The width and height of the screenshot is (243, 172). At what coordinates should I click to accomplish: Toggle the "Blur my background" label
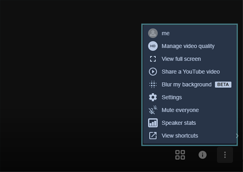click(x=186, y=85)
